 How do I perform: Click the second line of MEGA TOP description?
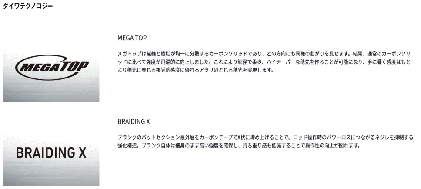pyautogui.click(x=264, y=62)
